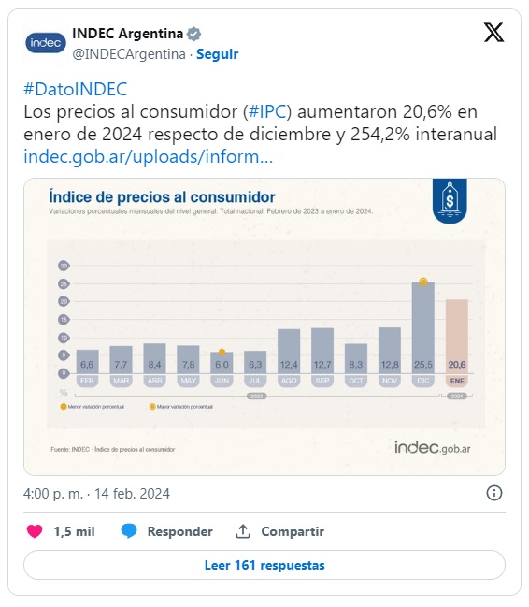Open the consumer price index chart image
Viewport: 529px width, 607px height.
click(x=264, y=326)
